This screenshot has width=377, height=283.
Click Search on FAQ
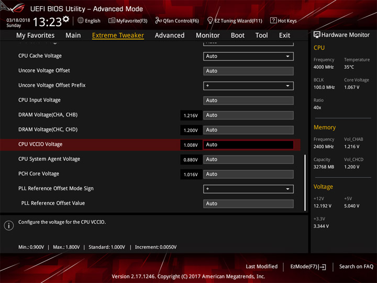point(356,266)
